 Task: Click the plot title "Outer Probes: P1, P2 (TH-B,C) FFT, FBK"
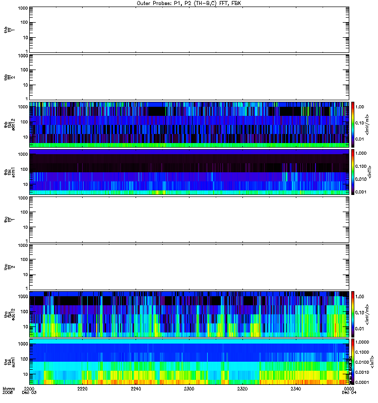pos(189,4)
